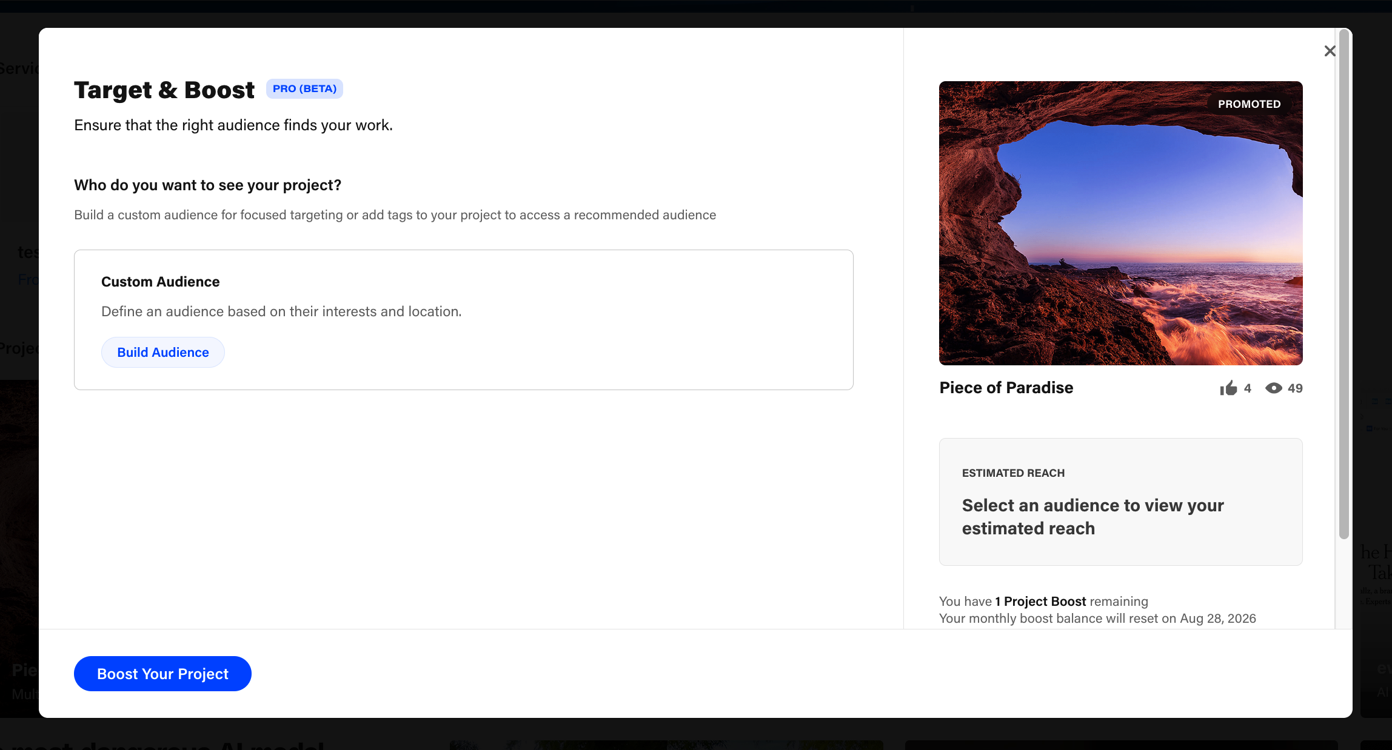Click the views count 49

(x=1295, y=388)
